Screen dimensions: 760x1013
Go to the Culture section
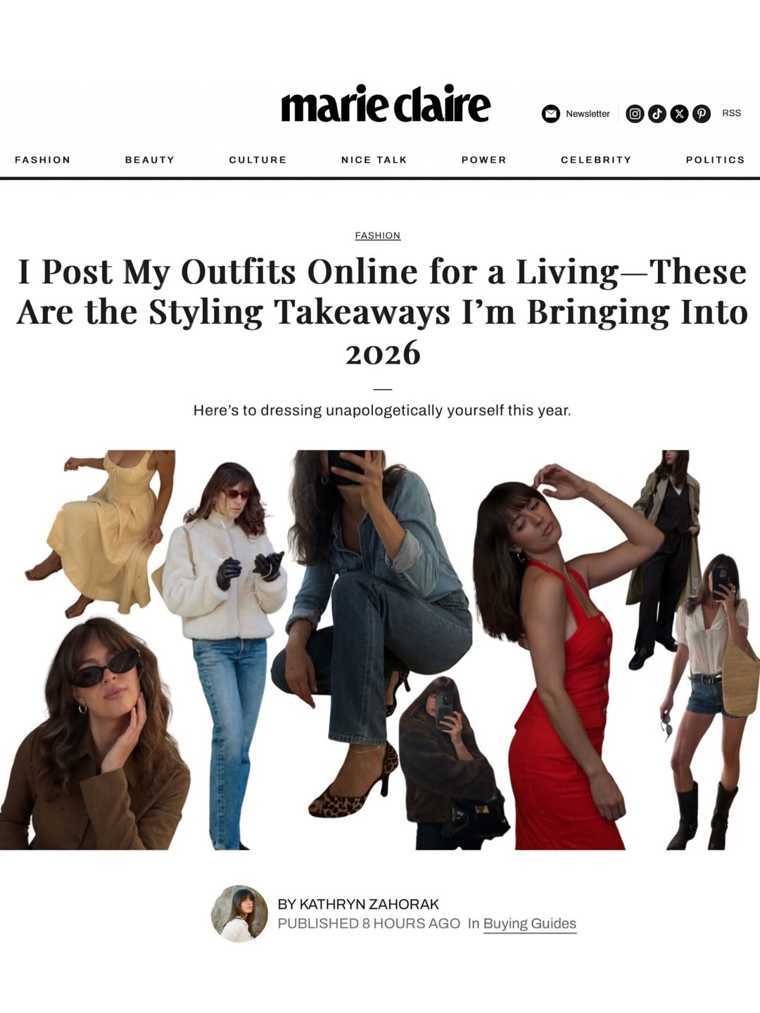[258, 160]
